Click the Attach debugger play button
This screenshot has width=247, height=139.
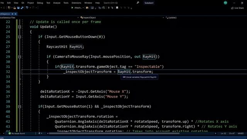coord(72,8)
